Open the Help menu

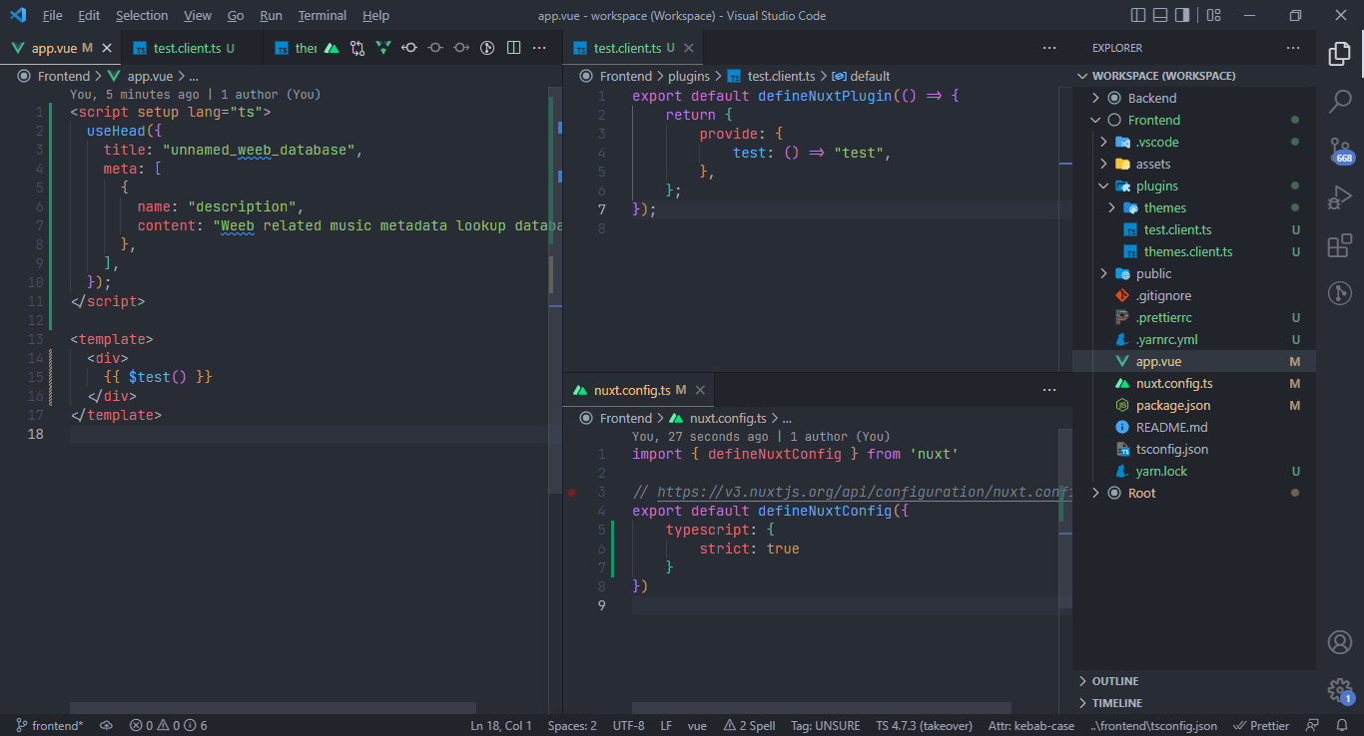coord(375,15)
